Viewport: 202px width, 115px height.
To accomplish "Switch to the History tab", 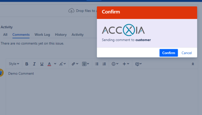I will click(x=61, y=35).
